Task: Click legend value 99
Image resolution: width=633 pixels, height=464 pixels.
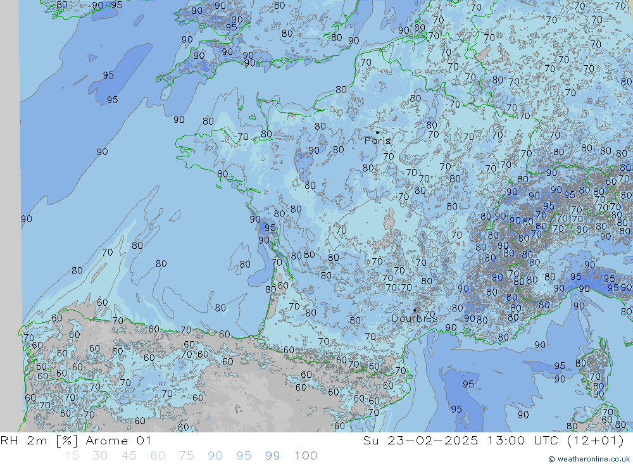Action: 272,456
